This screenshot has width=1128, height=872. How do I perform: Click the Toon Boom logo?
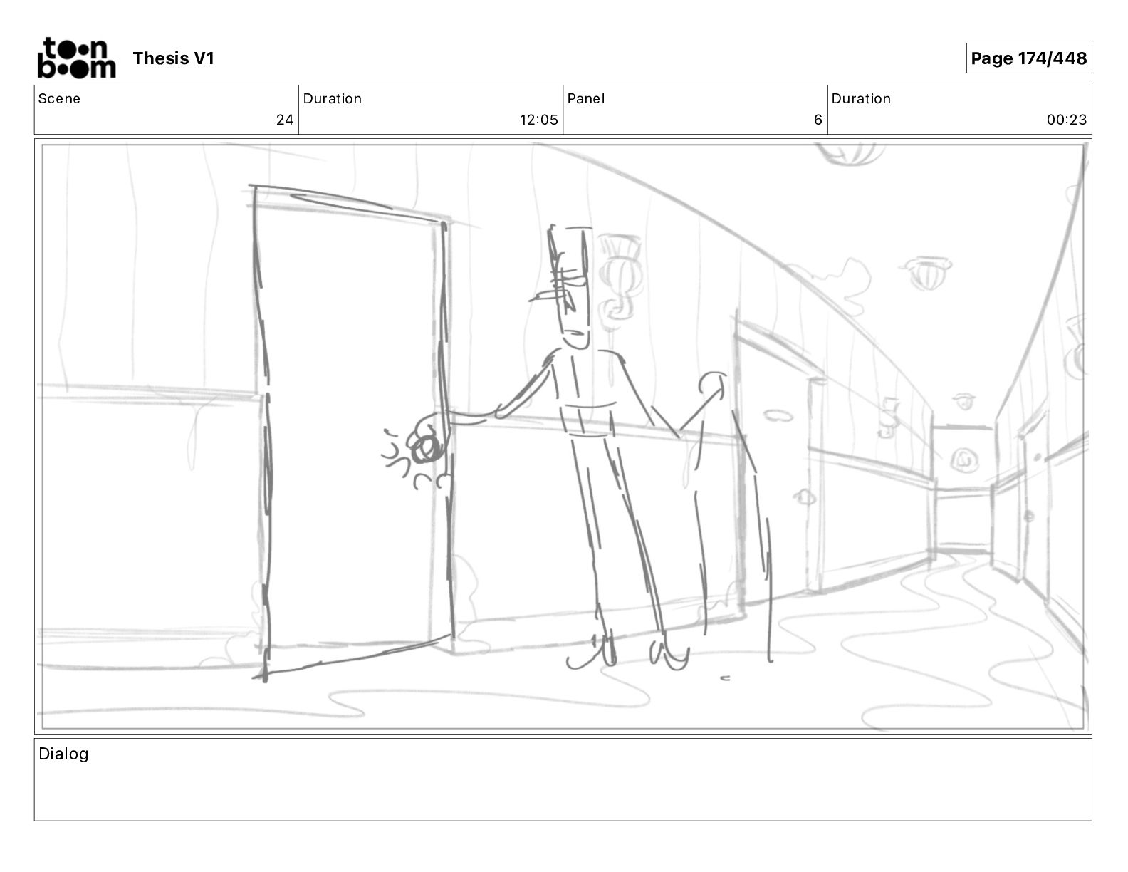[76, 58]
